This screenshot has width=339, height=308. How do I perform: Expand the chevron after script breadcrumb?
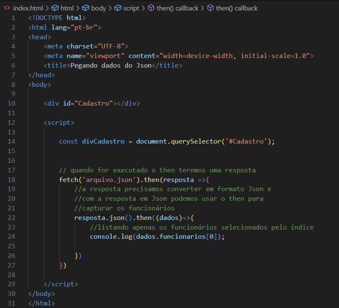coord(143,8)
